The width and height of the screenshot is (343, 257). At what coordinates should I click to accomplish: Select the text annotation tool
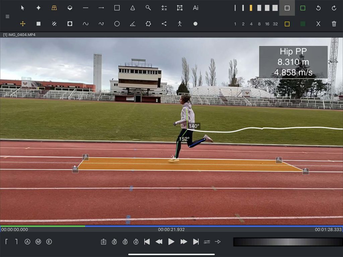180,7
